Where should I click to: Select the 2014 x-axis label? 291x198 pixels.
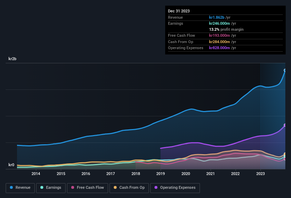click(x=36, y=174)
